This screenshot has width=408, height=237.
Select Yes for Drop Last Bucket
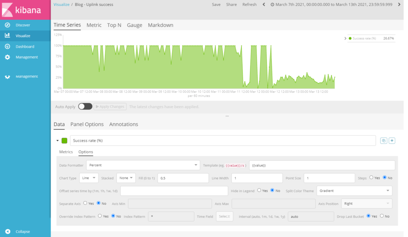click(x=369, y=216)
